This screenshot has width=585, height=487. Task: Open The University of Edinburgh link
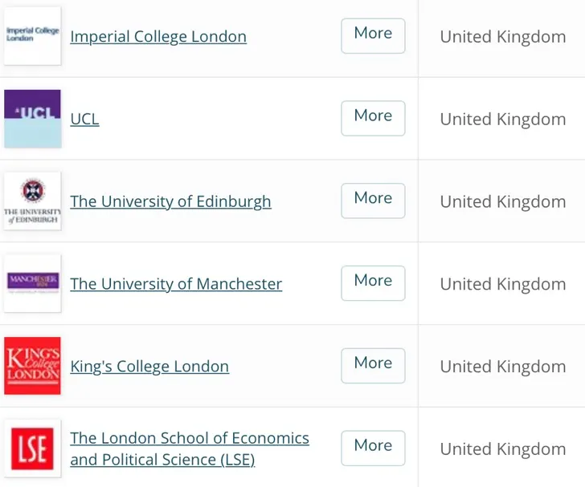click(x=170, y=201)
